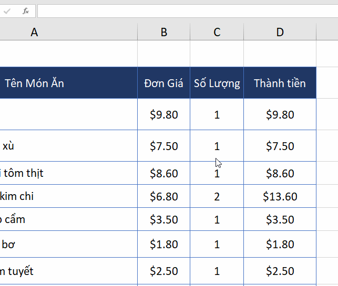Select the Đơn Giá header cell
Viewport: 338px width, 286px height.
pos(164,83)
